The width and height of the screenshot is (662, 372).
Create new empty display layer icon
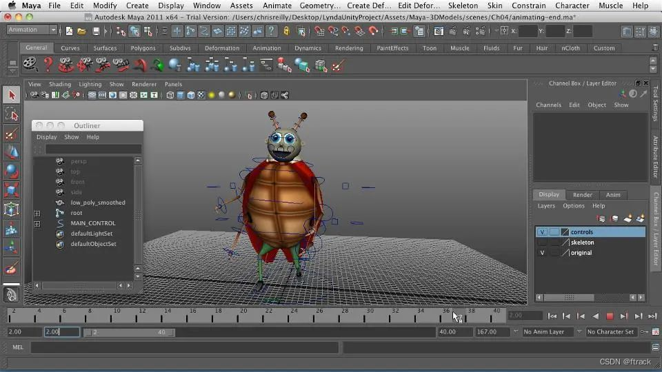(628, 218)
